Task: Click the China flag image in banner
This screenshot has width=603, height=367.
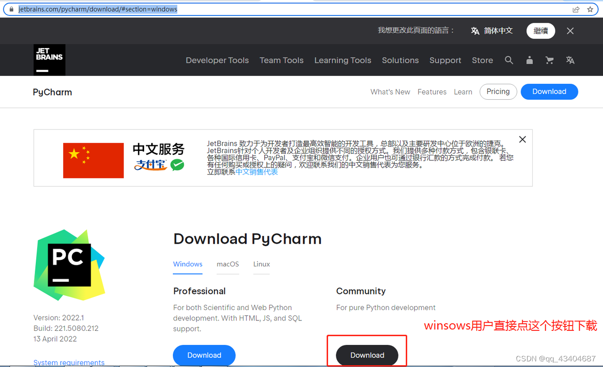Action: coord(93,160)
